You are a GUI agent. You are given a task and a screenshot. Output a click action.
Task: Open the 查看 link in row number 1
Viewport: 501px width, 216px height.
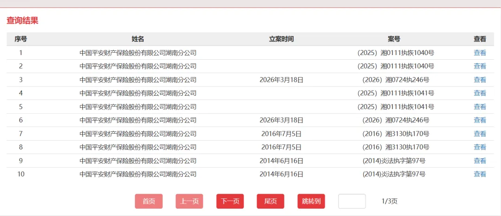coord(480,53)
